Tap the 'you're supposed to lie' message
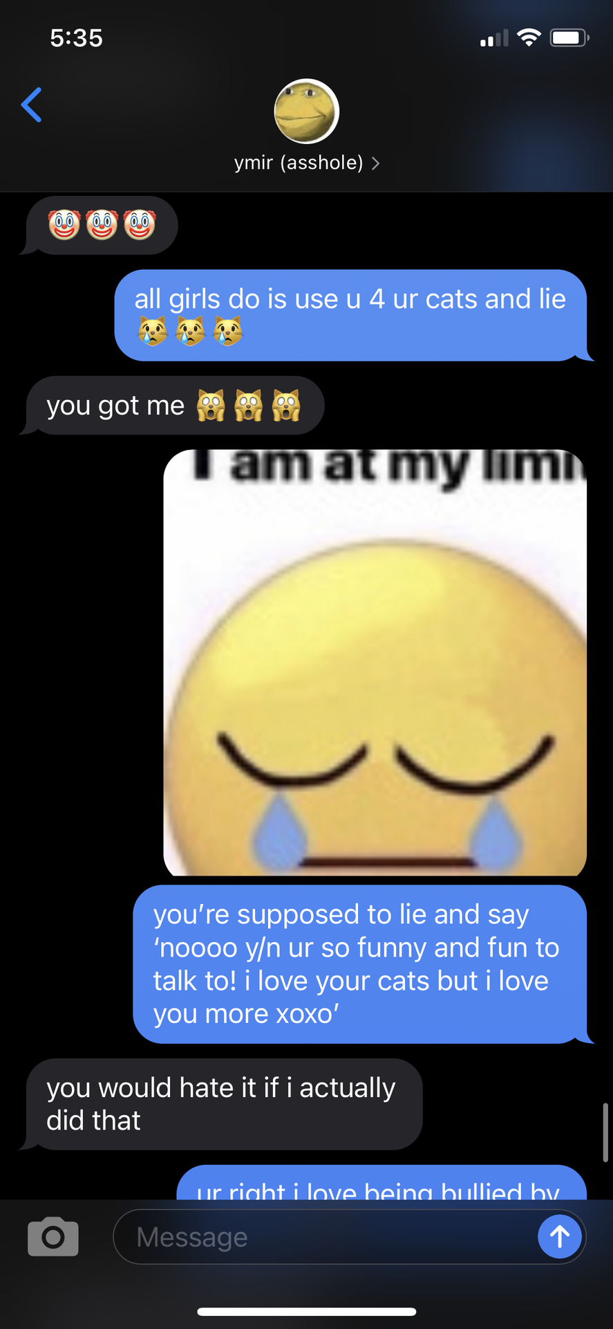The image size is (613, 1329). (x=360, y=964)
